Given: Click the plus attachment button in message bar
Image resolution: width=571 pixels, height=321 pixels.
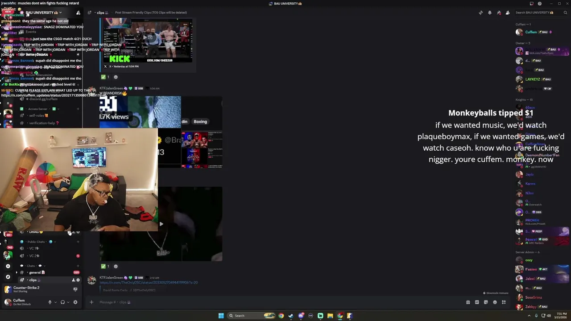Looking at the screenshot, I should point(91,302).
